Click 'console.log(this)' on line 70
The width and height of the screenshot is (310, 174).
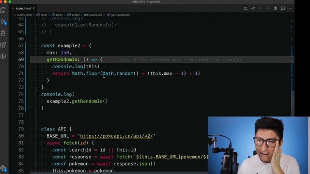click(x=76, y=67)
